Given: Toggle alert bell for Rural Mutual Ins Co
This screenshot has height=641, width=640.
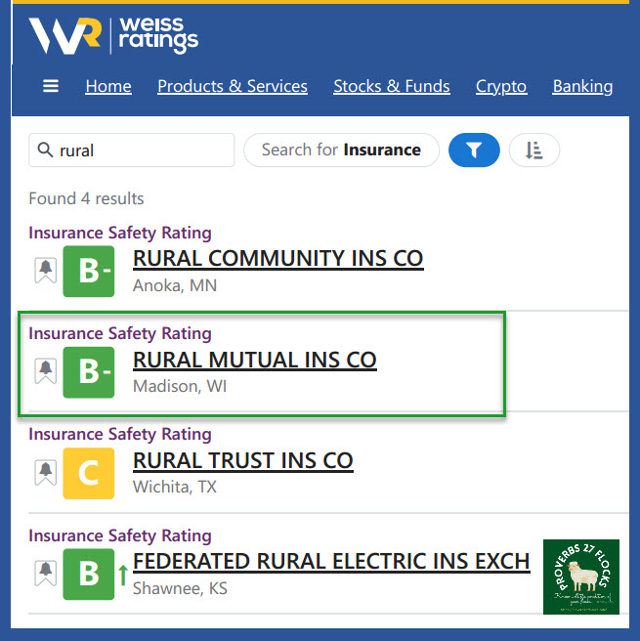Looking at the screenshot, I should pos(45,372).
